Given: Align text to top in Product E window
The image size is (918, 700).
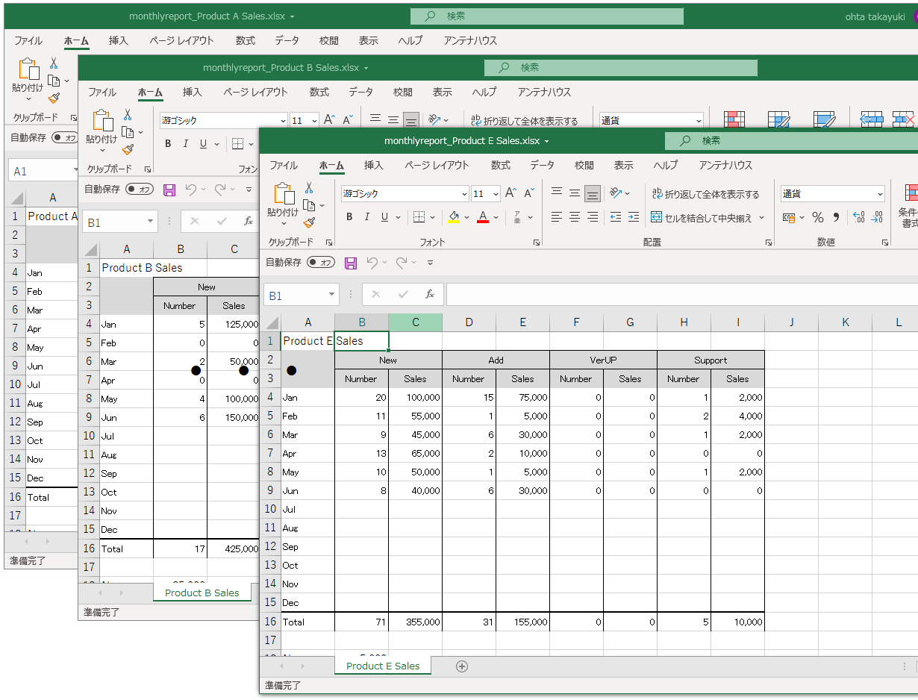Looking at the screenshot, I should pos(557,193).
